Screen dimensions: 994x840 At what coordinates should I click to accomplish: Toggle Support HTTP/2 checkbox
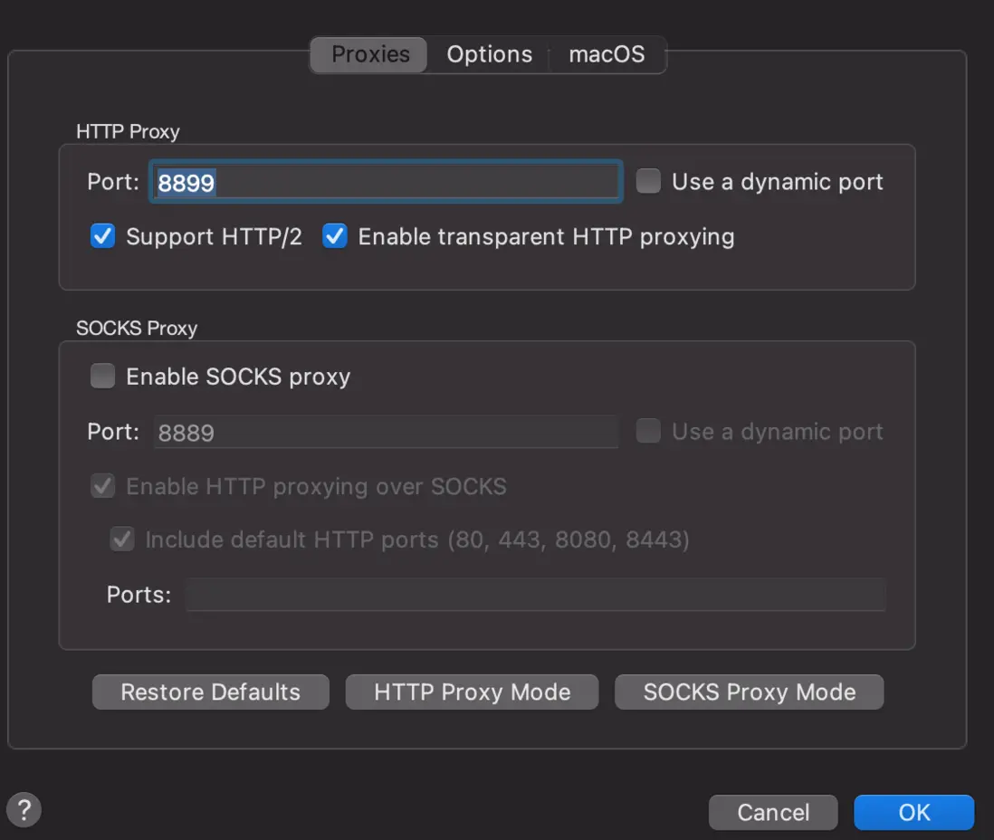[x=103, y=237]
